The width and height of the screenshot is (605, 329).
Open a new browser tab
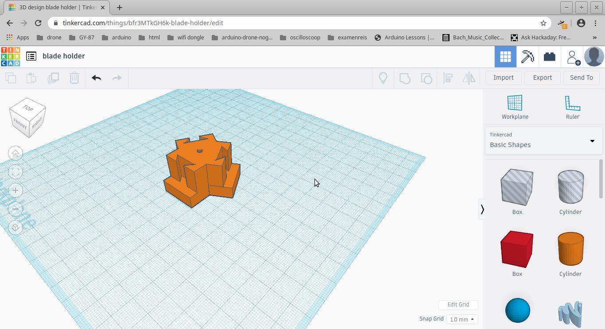point(119,8)
